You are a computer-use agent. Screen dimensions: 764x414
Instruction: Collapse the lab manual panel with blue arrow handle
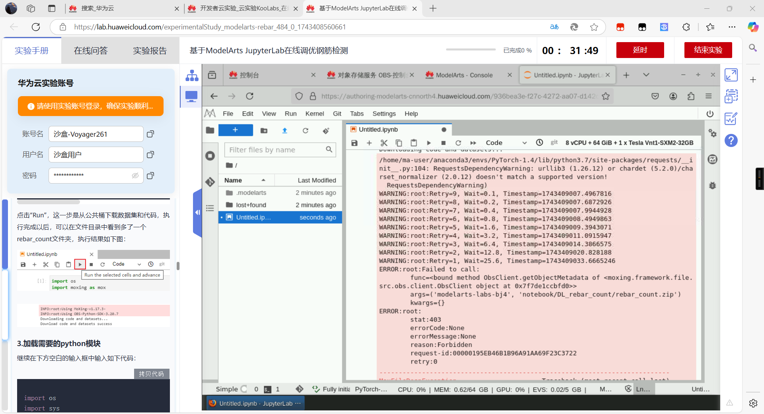[x=197, y=213]
